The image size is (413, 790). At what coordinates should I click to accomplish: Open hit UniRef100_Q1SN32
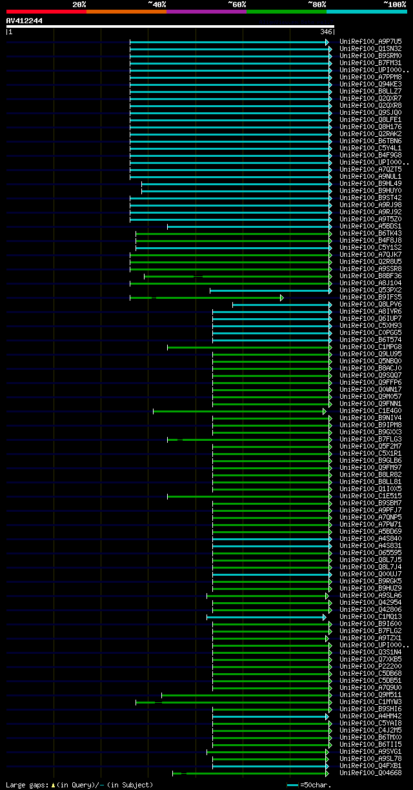tap(370, 48)
